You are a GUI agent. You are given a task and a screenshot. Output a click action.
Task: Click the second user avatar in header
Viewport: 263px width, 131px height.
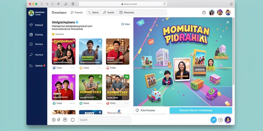(220, 12)
